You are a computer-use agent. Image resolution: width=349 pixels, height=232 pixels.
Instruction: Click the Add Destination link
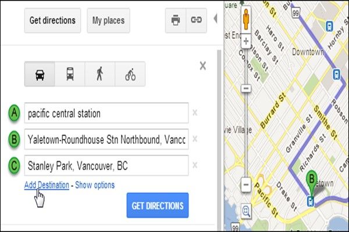pos(47,185)
